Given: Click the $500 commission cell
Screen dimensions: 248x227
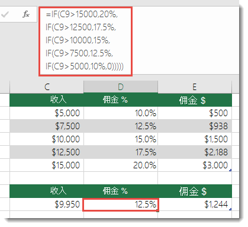Looking at the screenshot, I should point(195,113).
